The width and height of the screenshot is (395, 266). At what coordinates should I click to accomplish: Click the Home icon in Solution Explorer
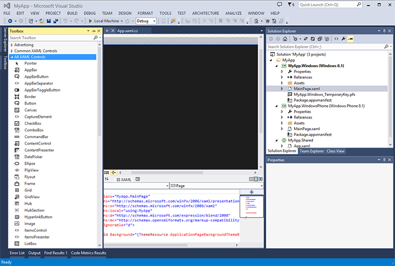coord(285,39)
